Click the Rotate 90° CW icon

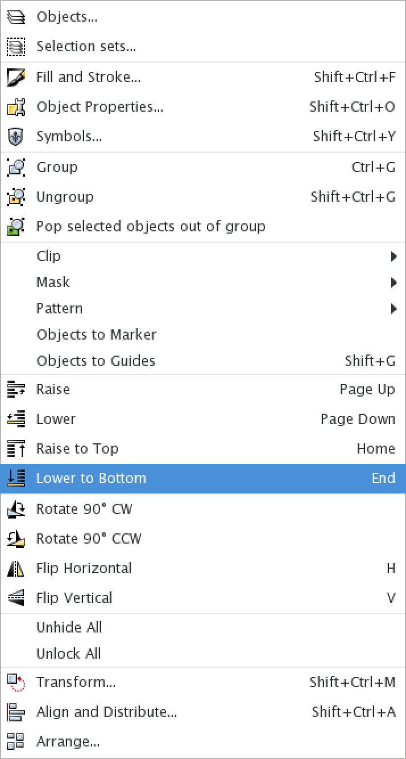(x=15, y=509)
